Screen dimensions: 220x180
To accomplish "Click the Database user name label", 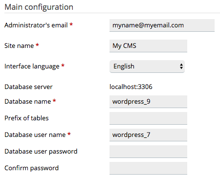I will coord(35,135).
